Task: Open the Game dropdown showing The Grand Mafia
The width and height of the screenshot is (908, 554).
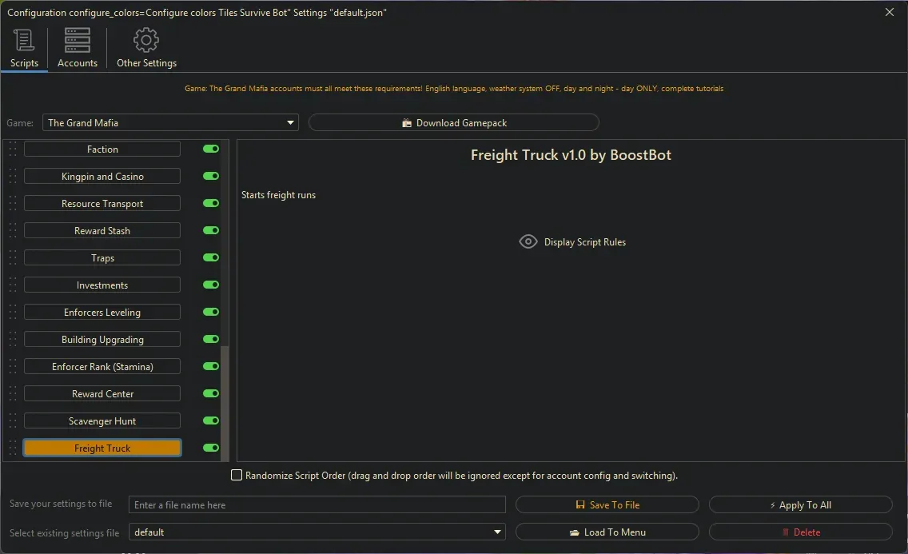Action: (170, 123)
